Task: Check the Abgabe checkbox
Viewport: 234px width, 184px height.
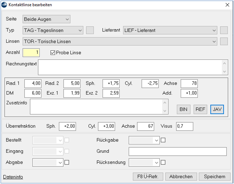Action: (x=67, y=163)
